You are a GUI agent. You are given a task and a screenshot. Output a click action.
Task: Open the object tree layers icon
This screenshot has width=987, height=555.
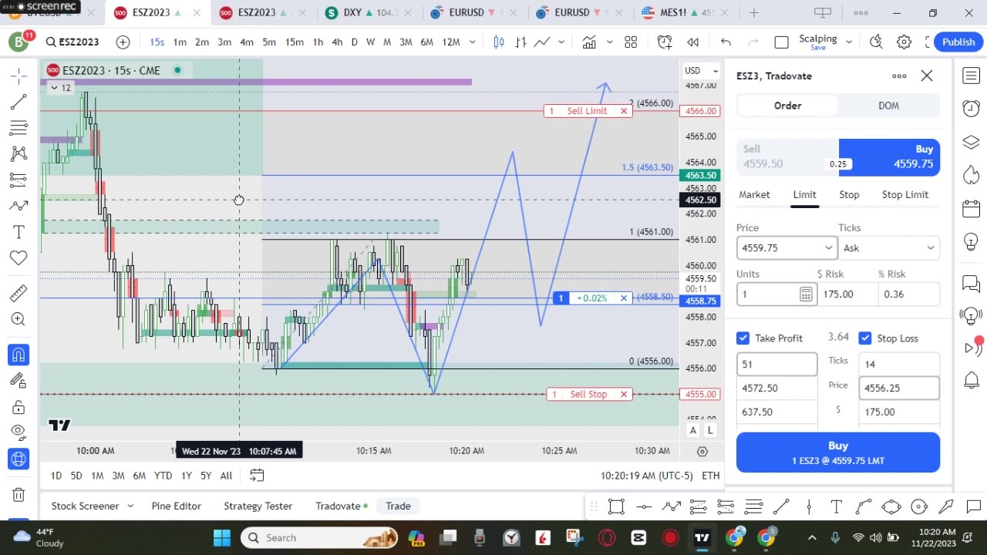(x=971, y=142)
